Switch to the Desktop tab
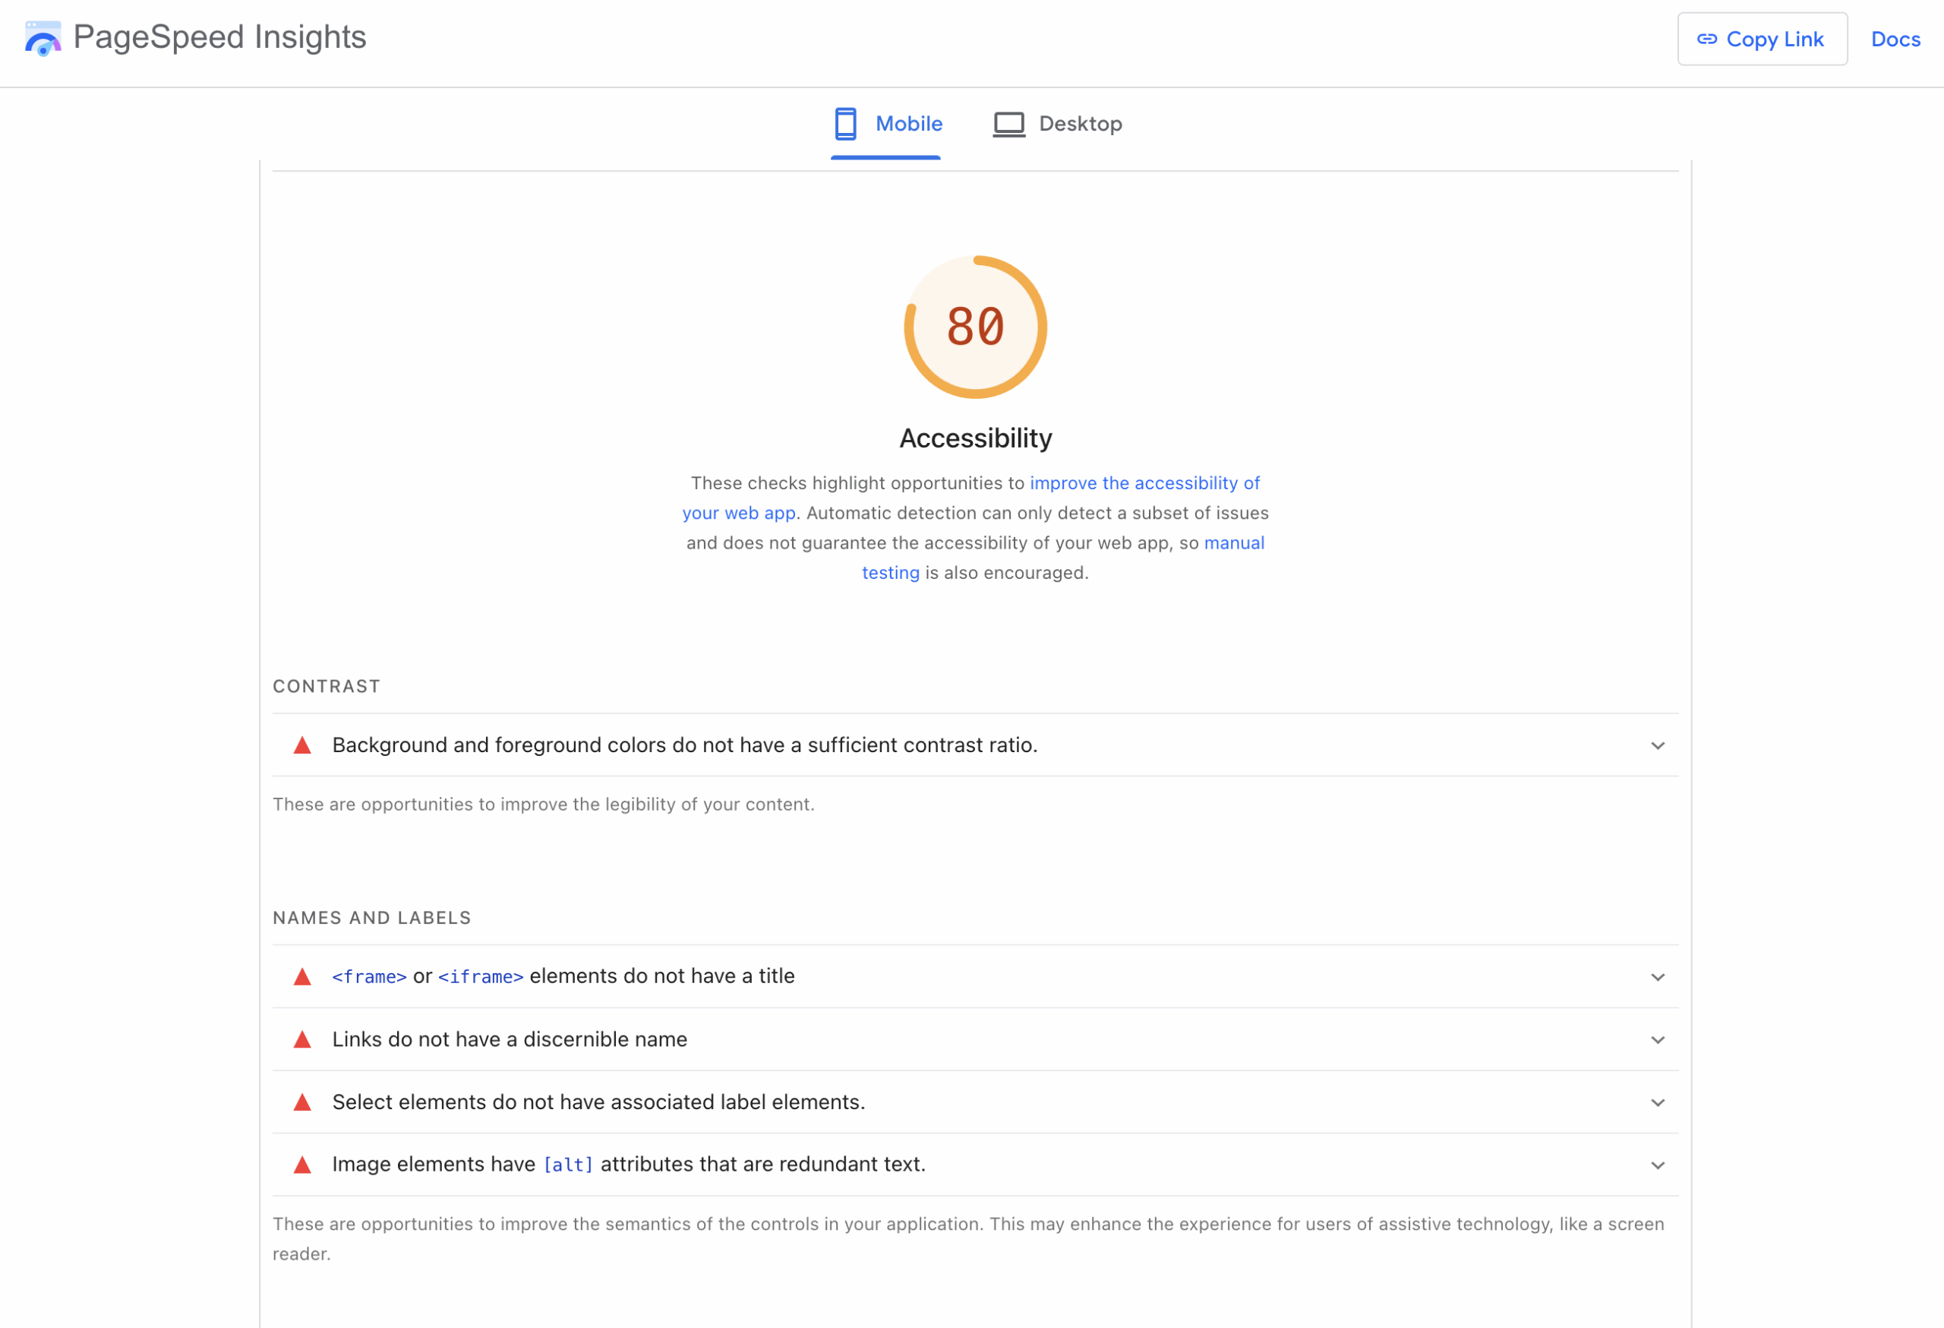The height and width of the screenshot is (1328, 1944). (1079, 124)
